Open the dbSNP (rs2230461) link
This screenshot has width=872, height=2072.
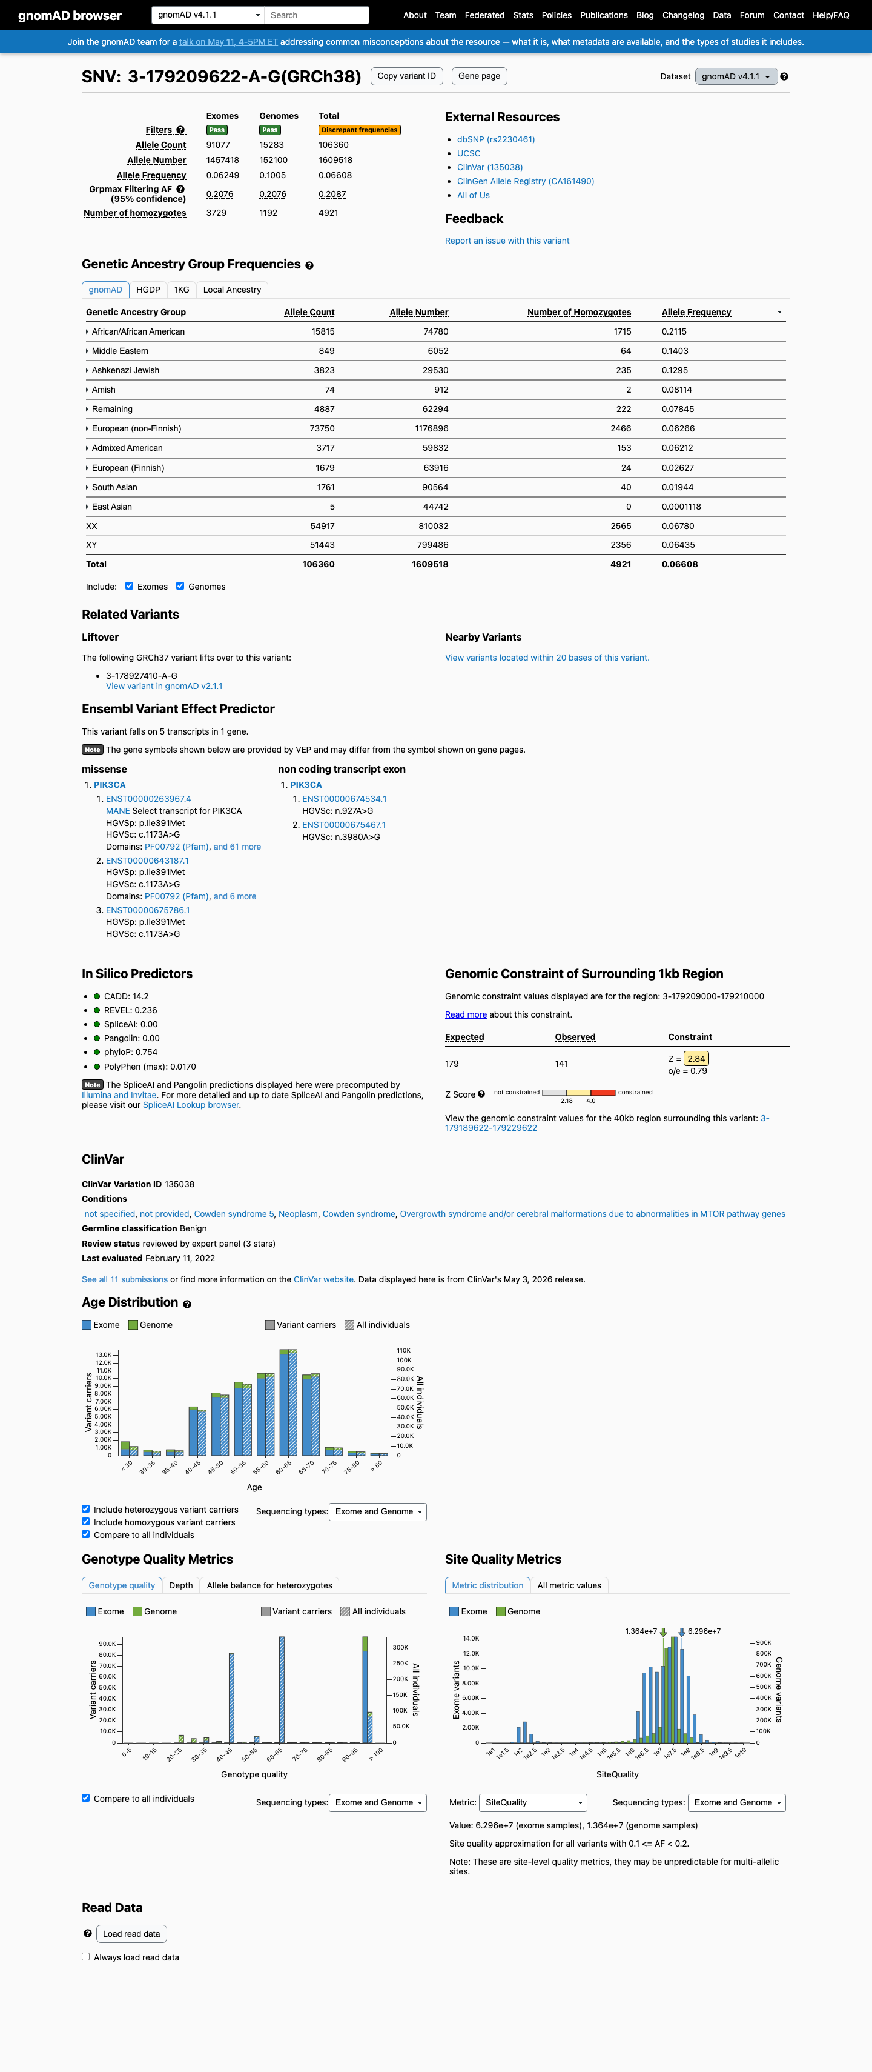[x=496, y=139]
